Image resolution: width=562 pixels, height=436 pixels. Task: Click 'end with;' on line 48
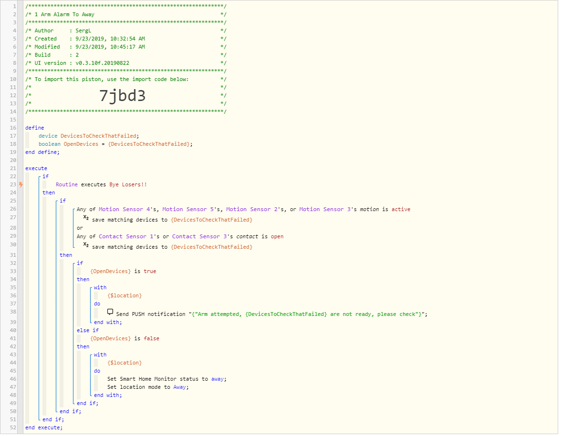point(108,396)
